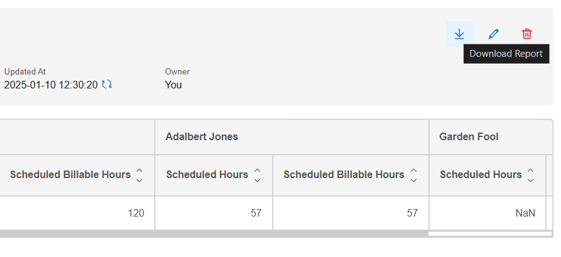Download the report using the arrow icon

459,34
